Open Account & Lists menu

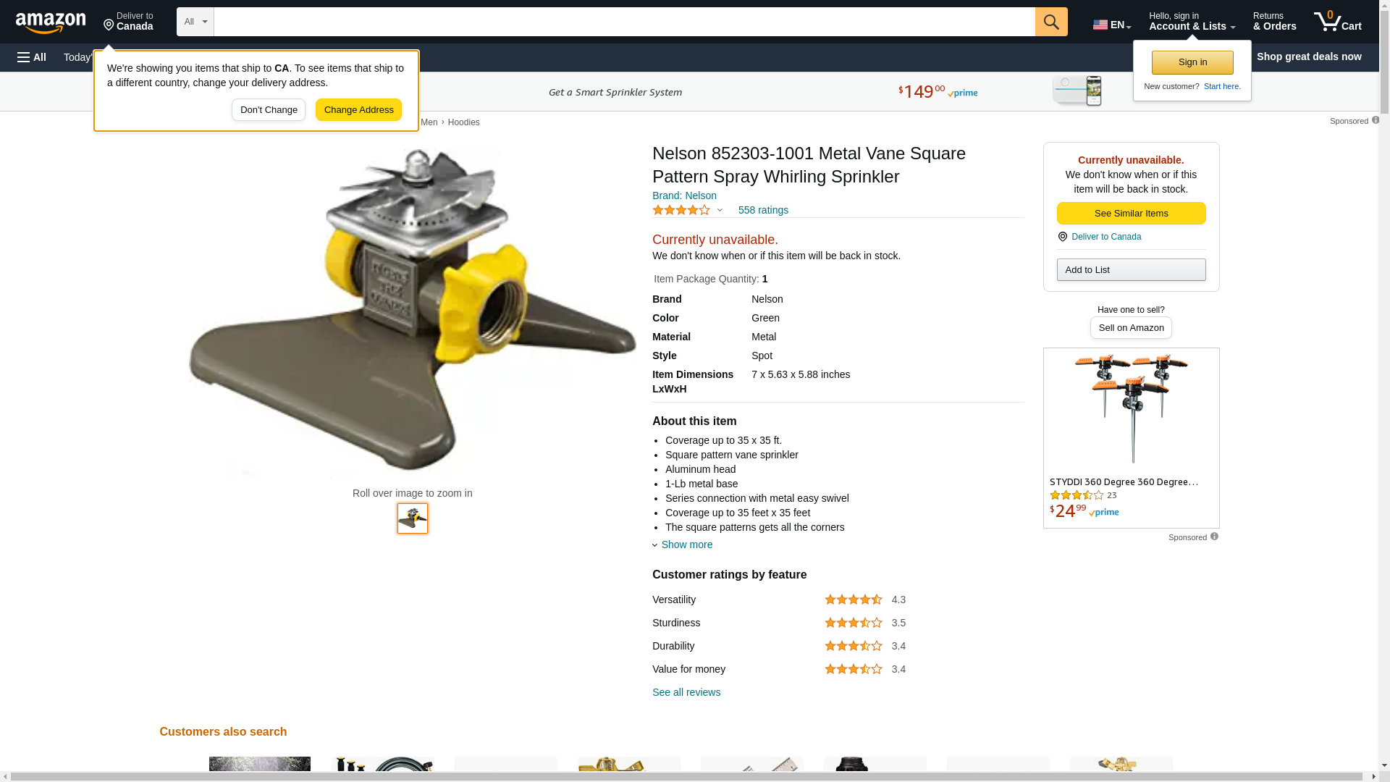[1191, 22]
